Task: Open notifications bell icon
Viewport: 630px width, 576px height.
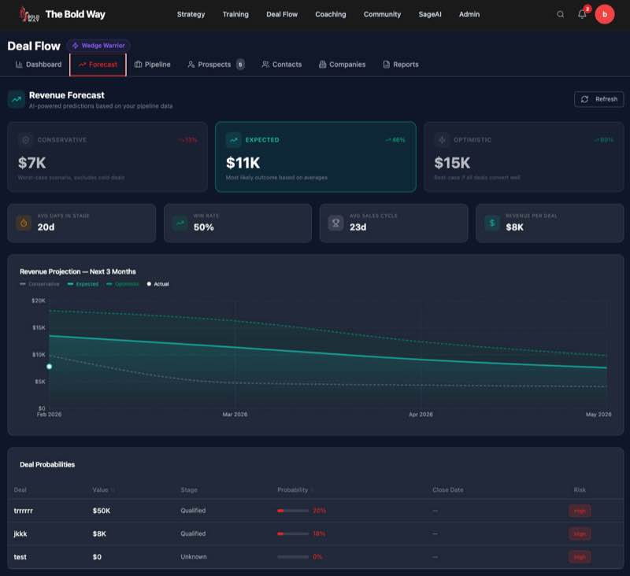Action: [582, 14]
